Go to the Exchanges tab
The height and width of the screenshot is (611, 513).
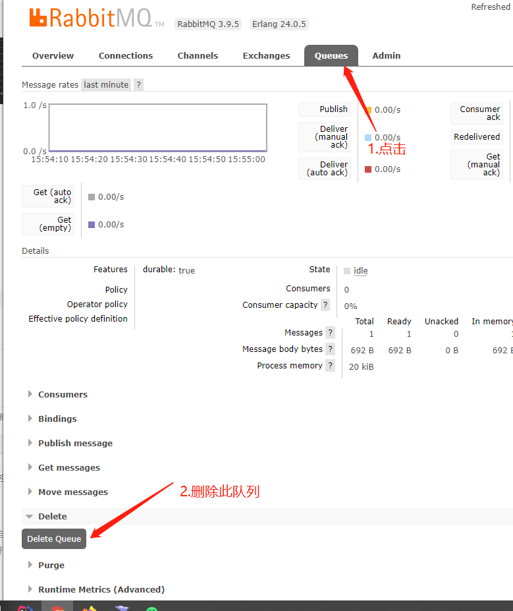point(266,56)
